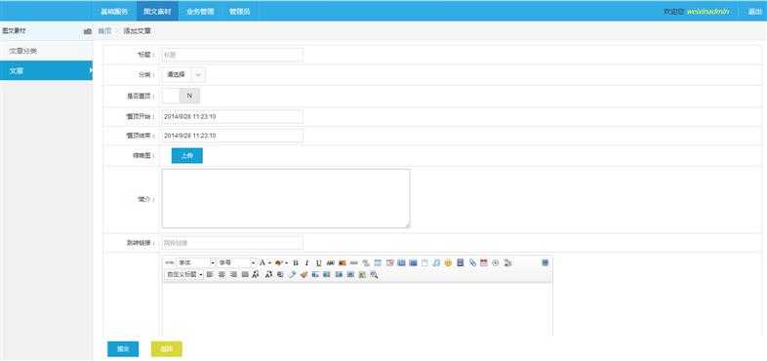This screenshot has width=767, height=361.
Task: Click the clear formatting eraser icon
Action: 292,275
